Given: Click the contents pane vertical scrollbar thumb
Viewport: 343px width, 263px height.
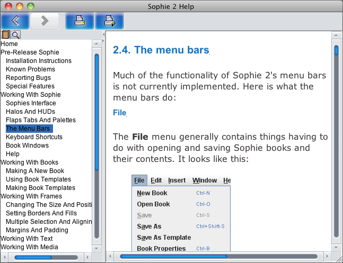Looking at the screenshot, I should [x=96, y=112].
